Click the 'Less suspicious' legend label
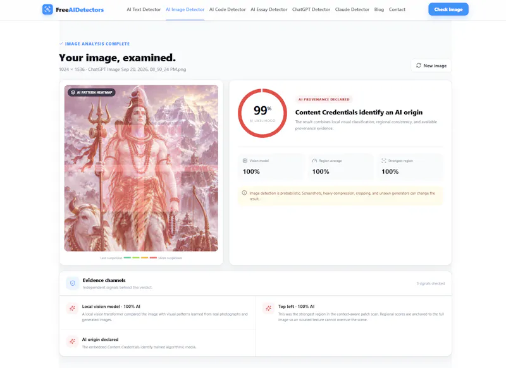 click(x=111, y=258)
